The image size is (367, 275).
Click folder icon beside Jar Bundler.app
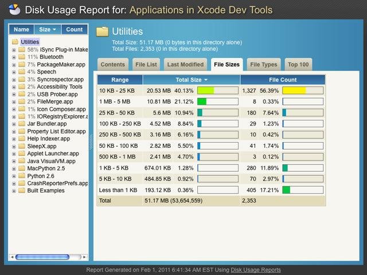tap(22, 124)
